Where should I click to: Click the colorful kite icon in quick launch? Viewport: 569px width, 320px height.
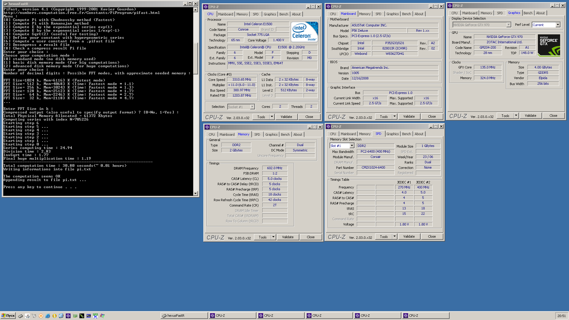click(102, 316)
